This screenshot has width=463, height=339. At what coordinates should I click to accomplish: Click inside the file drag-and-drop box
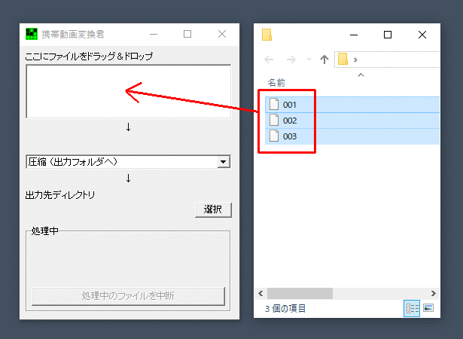[x=128, y=91]
